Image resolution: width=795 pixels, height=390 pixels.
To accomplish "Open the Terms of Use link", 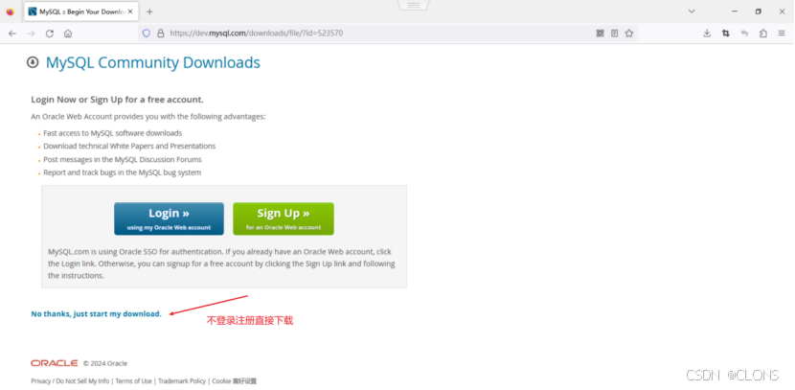I will pyautogui.click(x=133, y=380).
